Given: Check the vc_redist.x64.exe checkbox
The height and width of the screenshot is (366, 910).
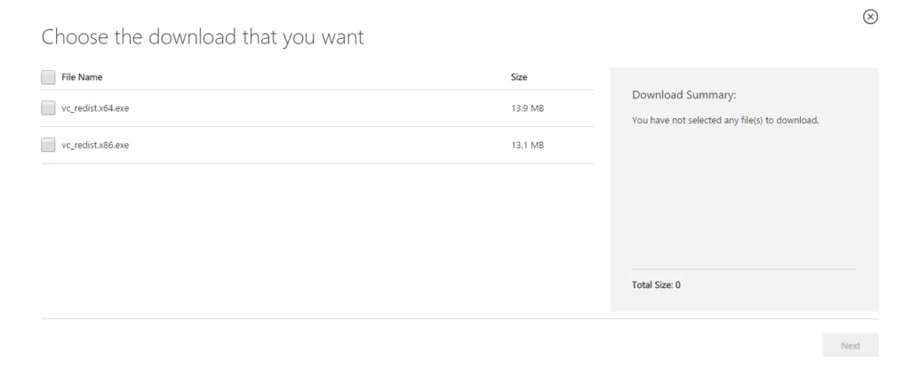Looking at the screenshot, I should [48, 108].
